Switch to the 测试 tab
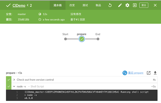The width and height of the screenshot is (161, 103). (x=85, y=5)
